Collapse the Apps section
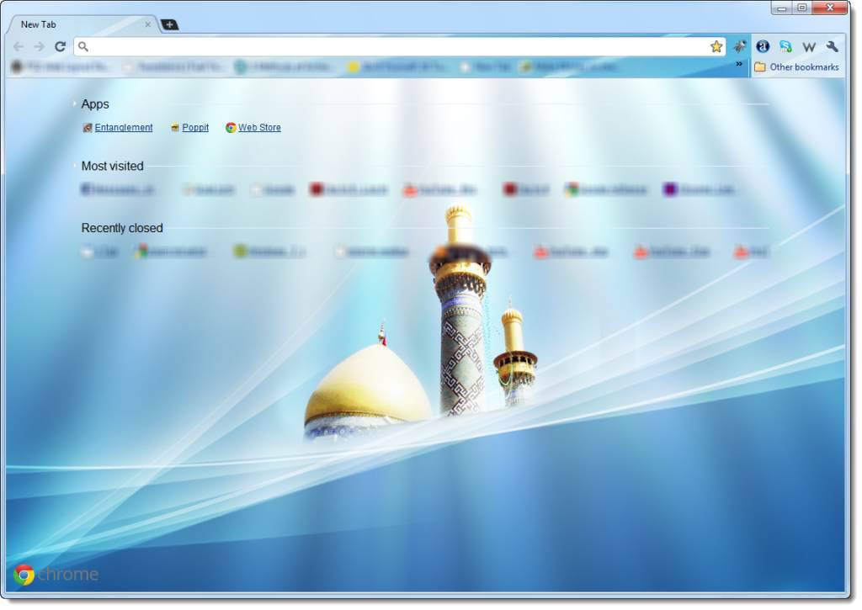 click(74, 103)
